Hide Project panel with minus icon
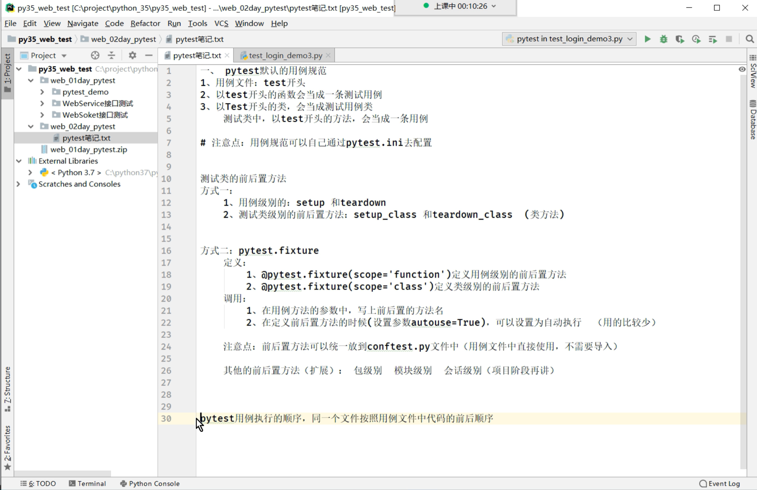757x490 pixels. click(149, 56)
